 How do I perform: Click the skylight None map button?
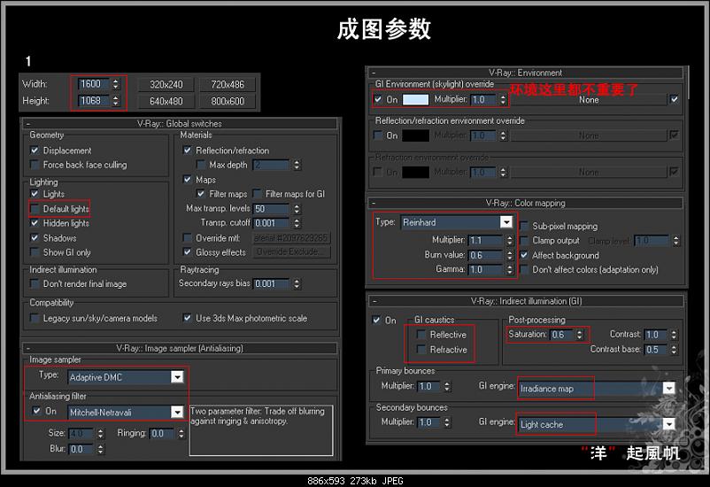click(x=589, y=100)
